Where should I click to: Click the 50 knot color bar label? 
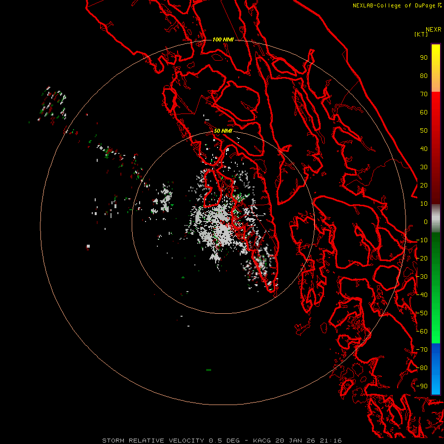(424, 131)
